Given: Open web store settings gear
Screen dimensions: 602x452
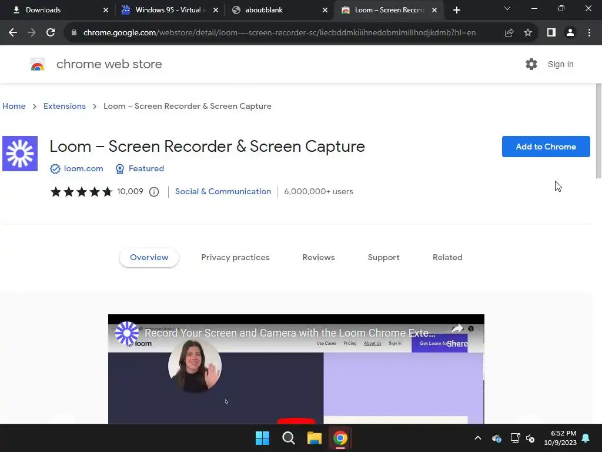Looking at the screenshot, I should (531, 64).
